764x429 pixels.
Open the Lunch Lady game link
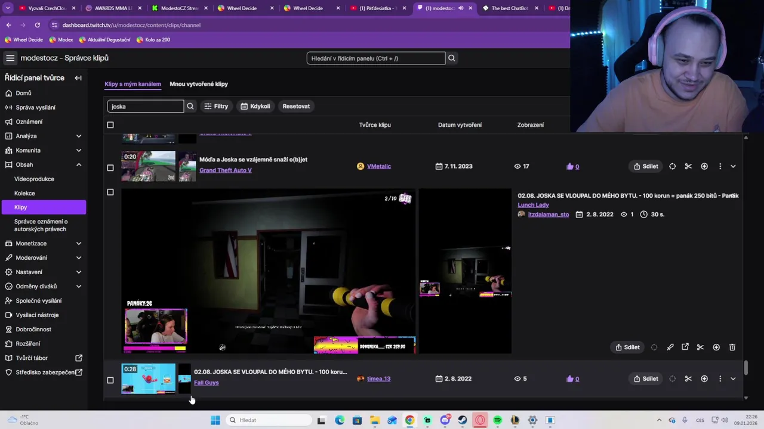pyautogui.click(x=533, y=205)
